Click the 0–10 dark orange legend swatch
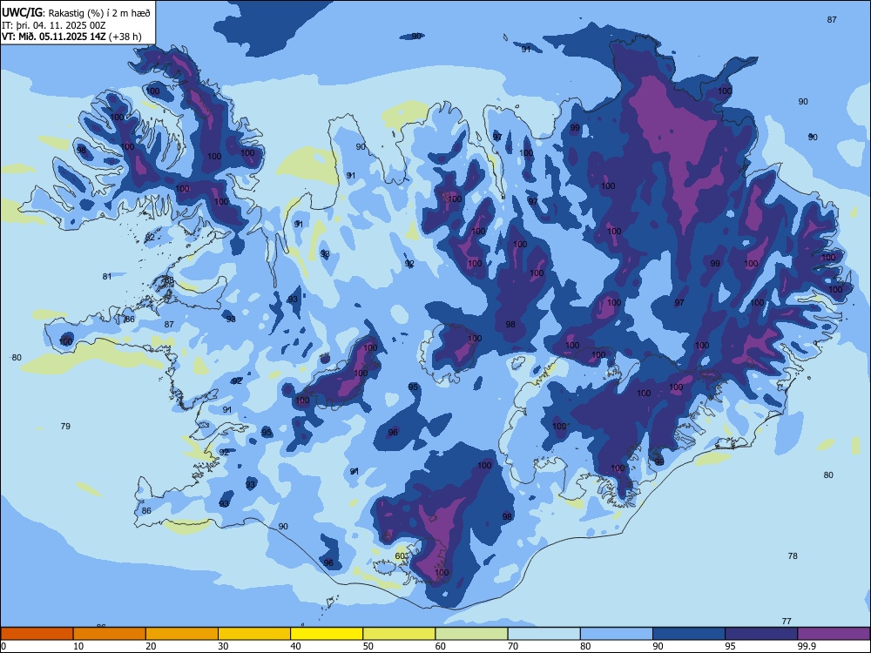 click(x=37, y=634)
